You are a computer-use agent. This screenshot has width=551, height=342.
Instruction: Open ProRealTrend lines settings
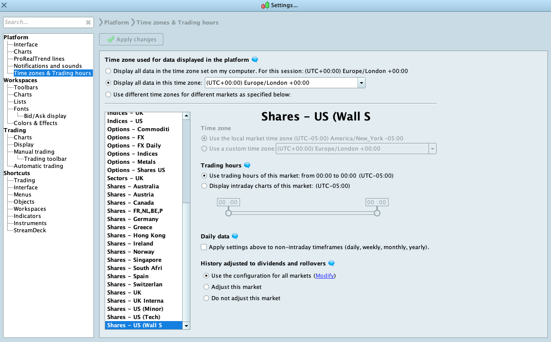tap(39, 59)
